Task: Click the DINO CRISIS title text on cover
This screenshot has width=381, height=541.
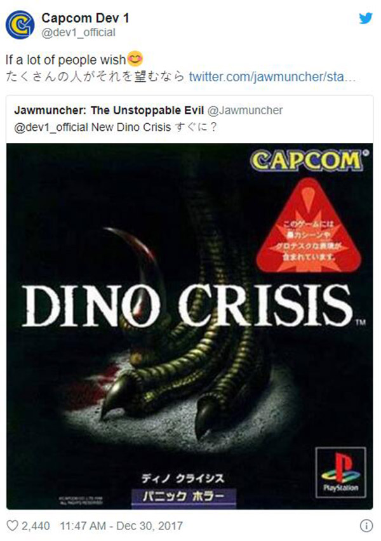Action: 187,305
